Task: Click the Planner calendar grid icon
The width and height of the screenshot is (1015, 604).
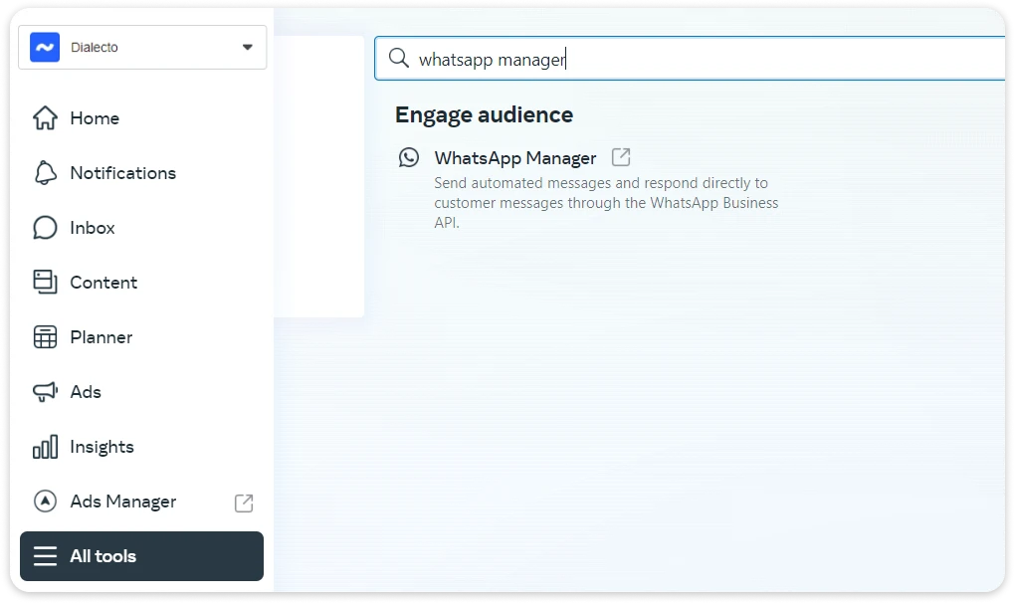Action: [45, 337]
